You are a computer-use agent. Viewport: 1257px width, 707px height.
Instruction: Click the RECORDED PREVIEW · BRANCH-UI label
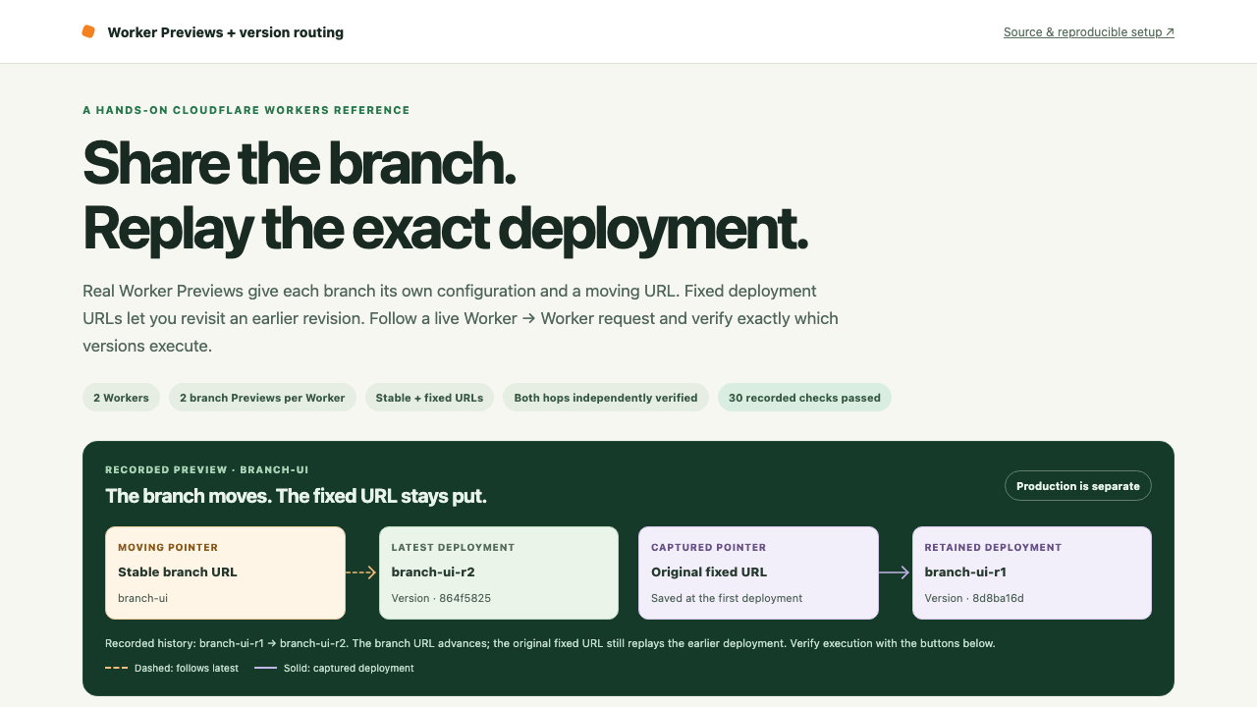pos(206,470)
